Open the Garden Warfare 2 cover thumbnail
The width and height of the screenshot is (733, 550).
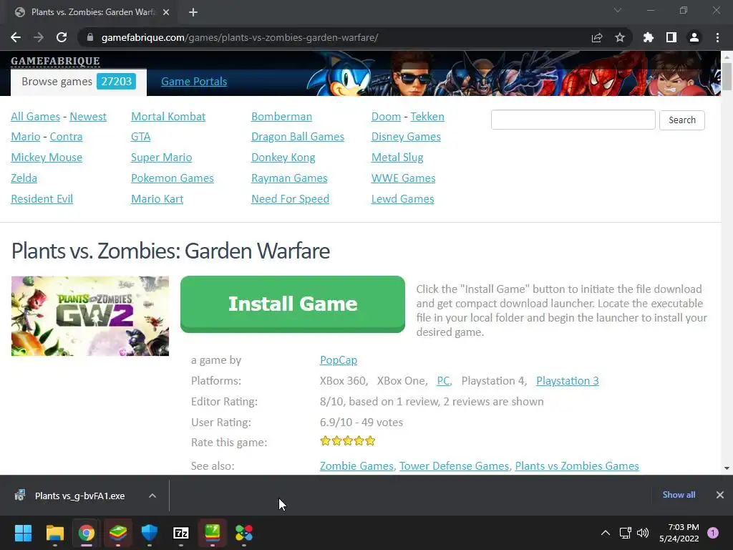[90, 316]
